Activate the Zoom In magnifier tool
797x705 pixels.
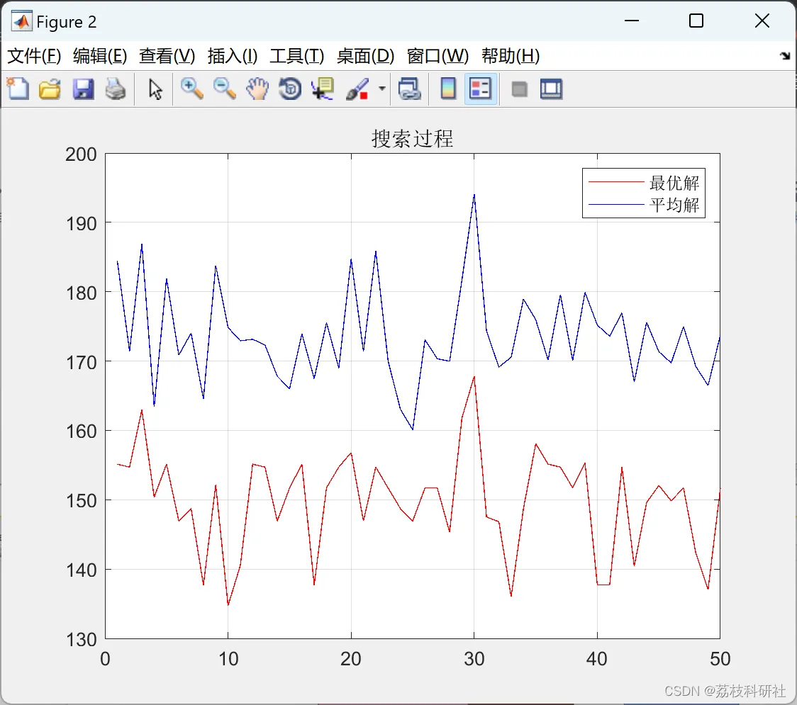[x=192, y=89]
